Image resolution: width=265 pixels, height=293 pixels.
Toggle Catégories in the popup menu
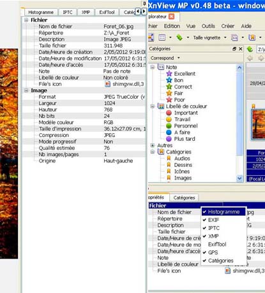pyautogui.click(x=223, y=261)
